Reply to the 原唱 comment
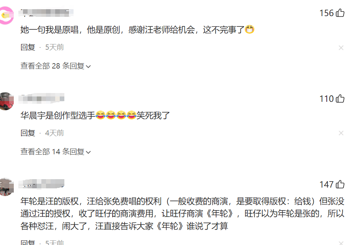The width and height of the screenshot is (357, 245). click(28, 47)
